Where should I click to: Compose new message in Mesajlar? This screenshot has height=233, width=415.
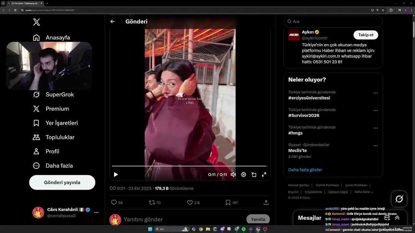coord(387,218)
